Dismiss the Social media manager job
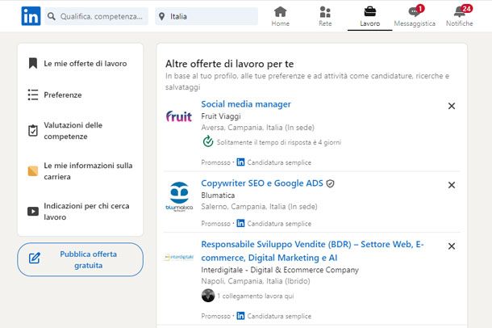 pos(452,106)
